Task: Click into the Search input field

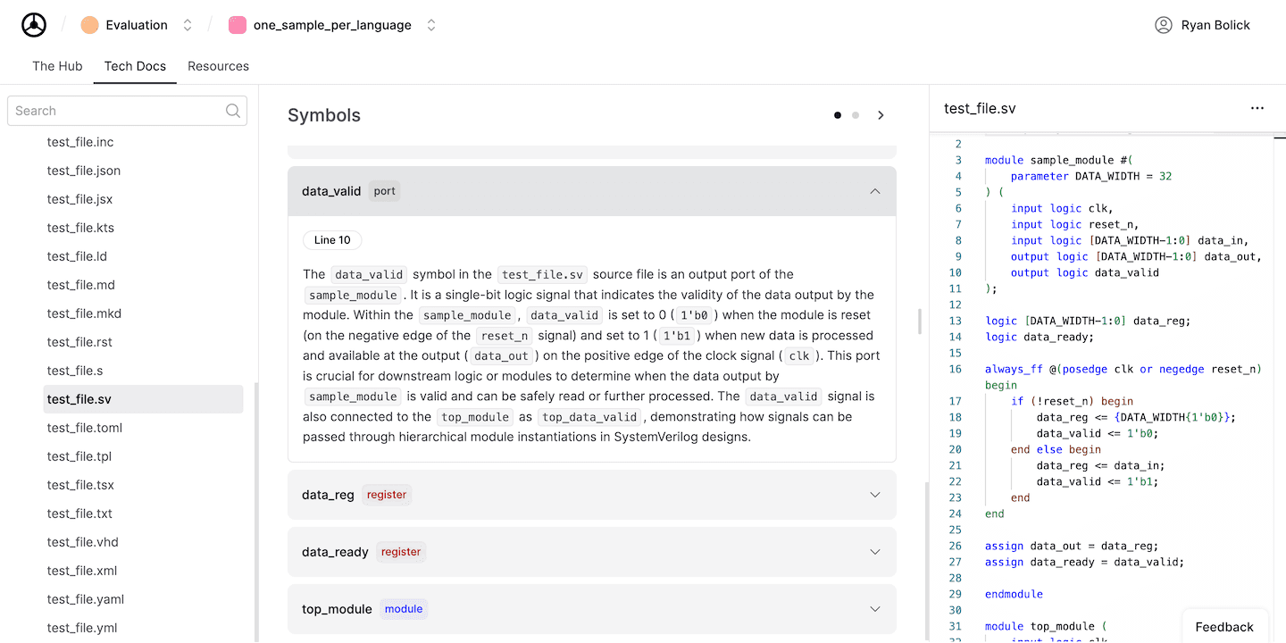Action: click(127, 111)
